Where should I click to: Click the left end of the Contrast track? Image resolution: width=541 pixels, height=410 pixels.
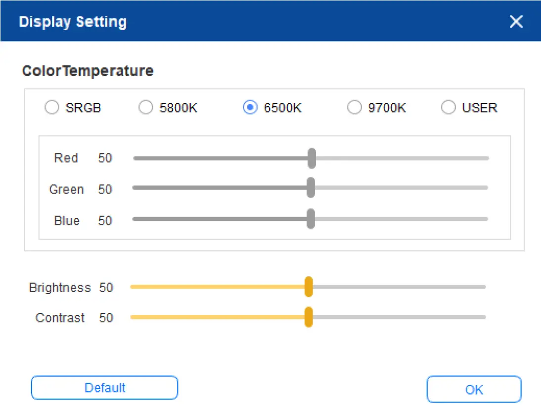tap(132, 318)
